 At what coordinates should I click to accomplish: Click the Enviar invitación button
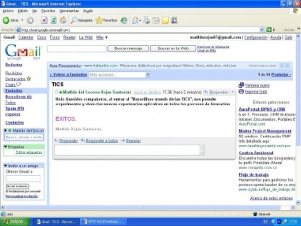(17, 186)
